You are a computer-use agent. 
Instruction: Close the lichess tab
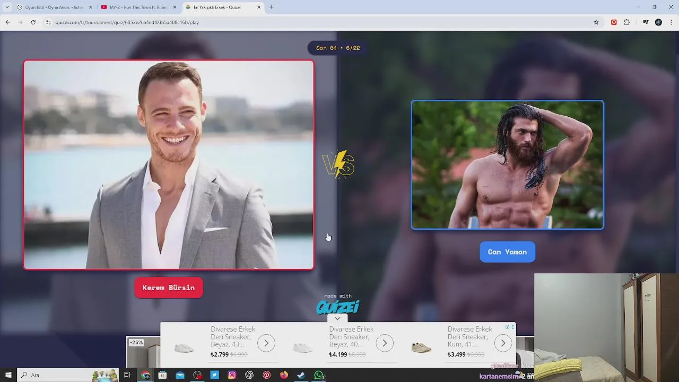coord(90,7)
